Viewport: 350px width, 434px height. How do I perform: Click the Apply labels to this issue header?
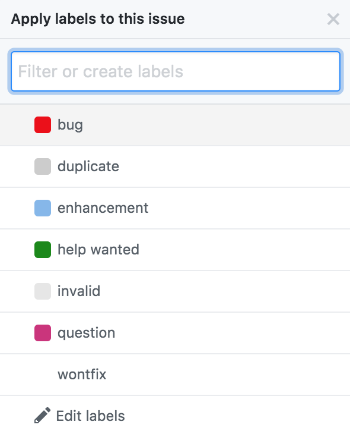coord(98,19)
